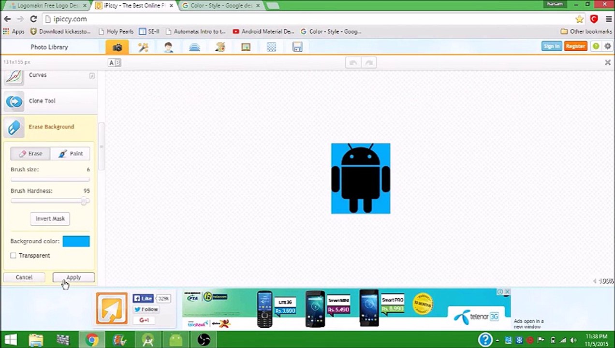Close the editor with the X icon
The width and height of the screenshot is (615, 348).
(608, 62)
